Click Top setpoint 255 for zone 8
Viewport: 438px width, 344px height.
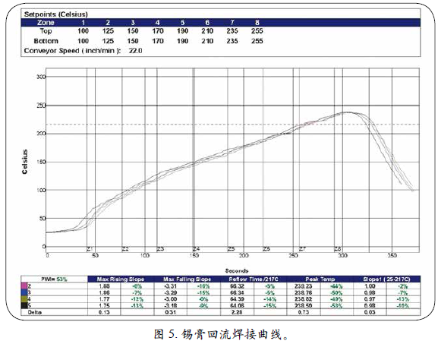257,31
